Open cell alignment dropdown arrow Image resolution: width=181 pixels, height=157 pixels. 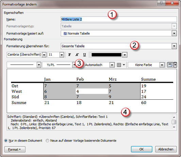175,65
